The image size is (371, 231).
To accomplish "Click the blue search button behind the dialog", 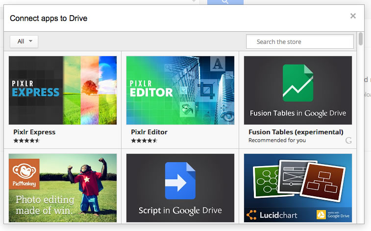I will [225, 2].
